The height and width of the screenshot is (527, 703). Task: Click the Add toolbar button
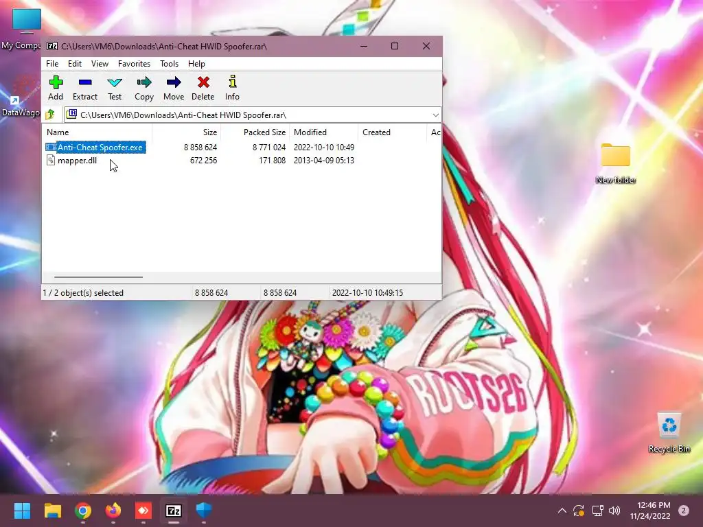pyautogui.click(x=56, y=88)
